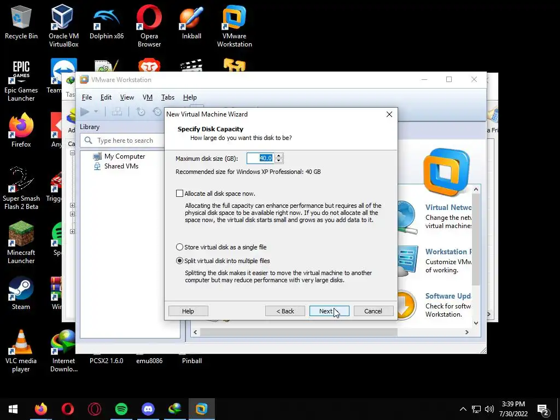
Task: Click the wizard Help button
Action: [x=188, y=311]
